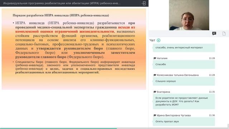The image size is (229, 129).
Task: Select the message 'Слышно хорошо'
Action: 184,81
